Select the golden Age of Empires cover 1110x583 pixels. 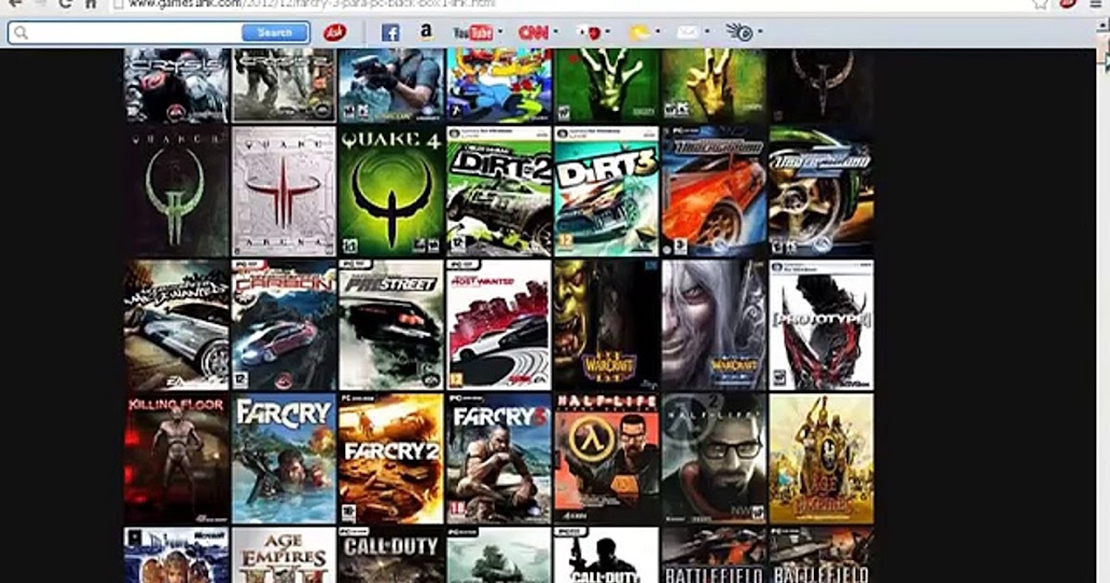tap(821, 459)
